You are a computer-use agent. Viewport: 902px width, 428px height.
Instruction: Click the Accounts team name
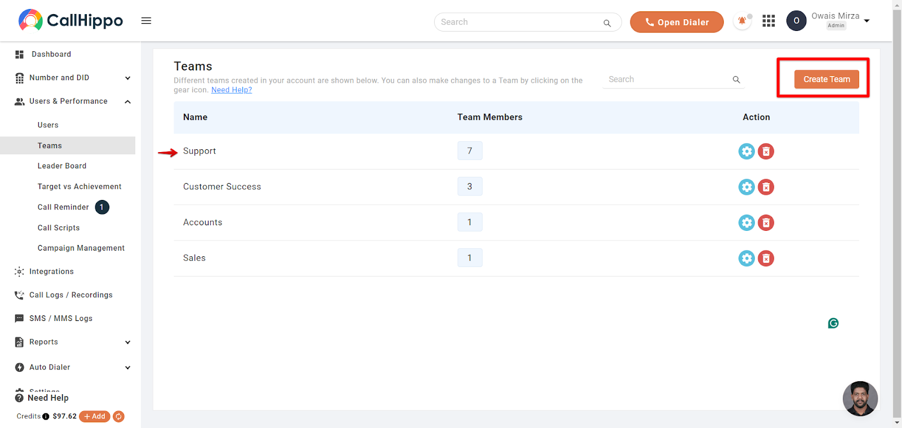202,222
